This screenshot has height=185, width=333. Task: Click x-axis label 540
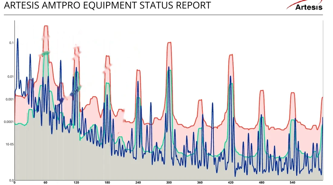pos(292,183)
